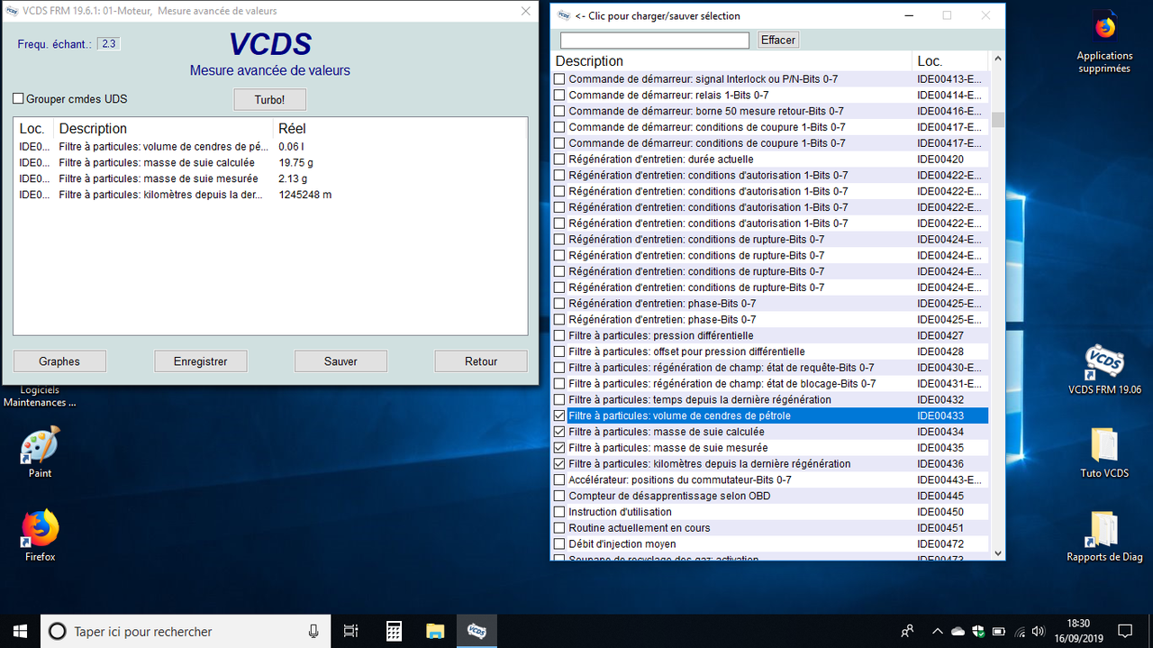This screenshot has width=1153, height=648.
Task: Launch the Paint desktop shortcut
Action: 41,452
